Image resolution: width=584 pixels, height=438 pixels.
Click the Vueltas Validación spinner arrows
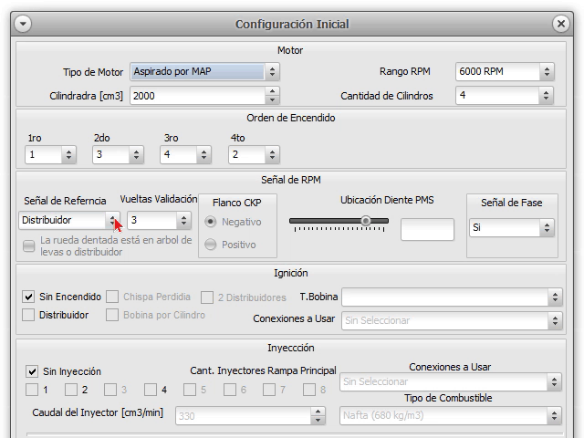(x=183, y=220)
